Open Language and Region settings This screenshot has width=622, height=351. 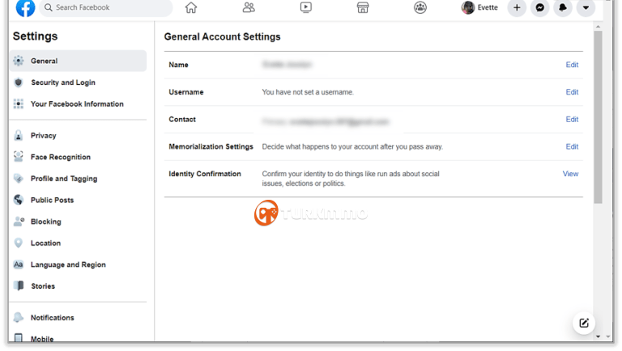click(68, 264)
